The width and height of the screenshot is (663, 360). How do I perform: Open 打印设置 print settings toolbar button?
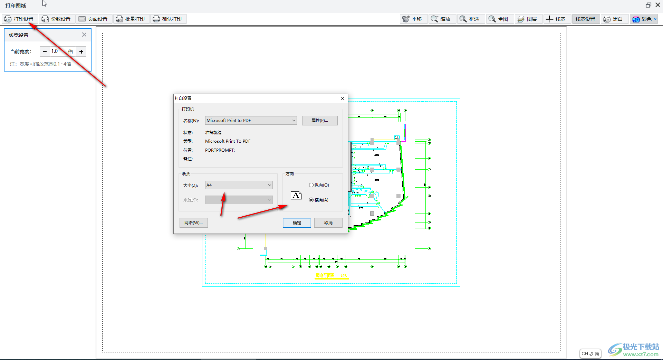pyautogui.click(x=20, y=19)
